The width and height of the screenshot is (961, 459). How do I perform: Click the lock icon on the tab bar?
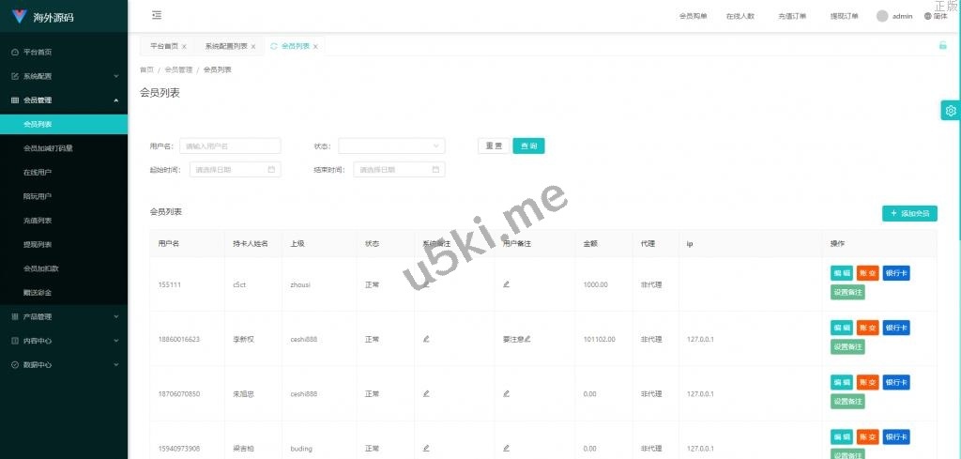click(x=942, y=45)
